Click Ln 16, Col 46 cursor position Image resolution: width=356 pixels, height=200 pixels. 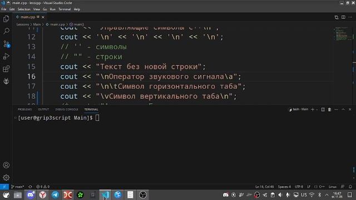point(265,187)
